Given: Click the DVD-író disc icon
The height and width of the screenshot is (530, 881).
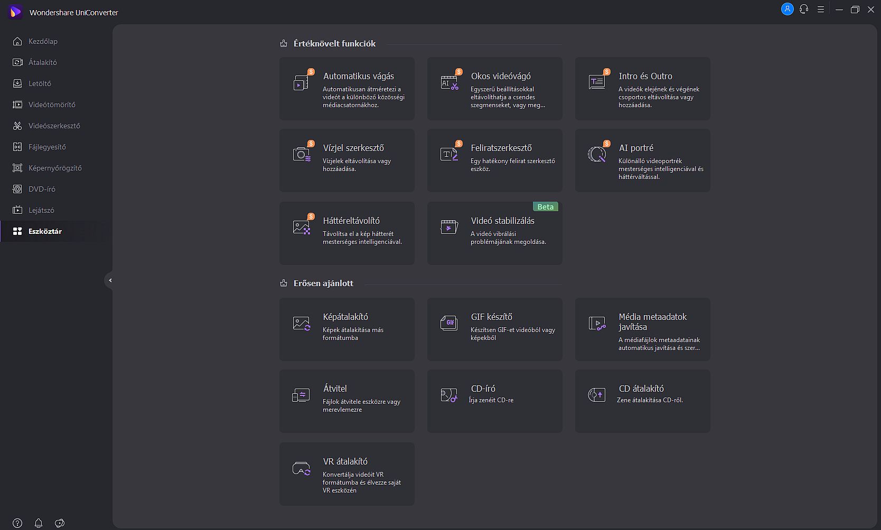Looking at the screenshot, I should click(17, 189).
